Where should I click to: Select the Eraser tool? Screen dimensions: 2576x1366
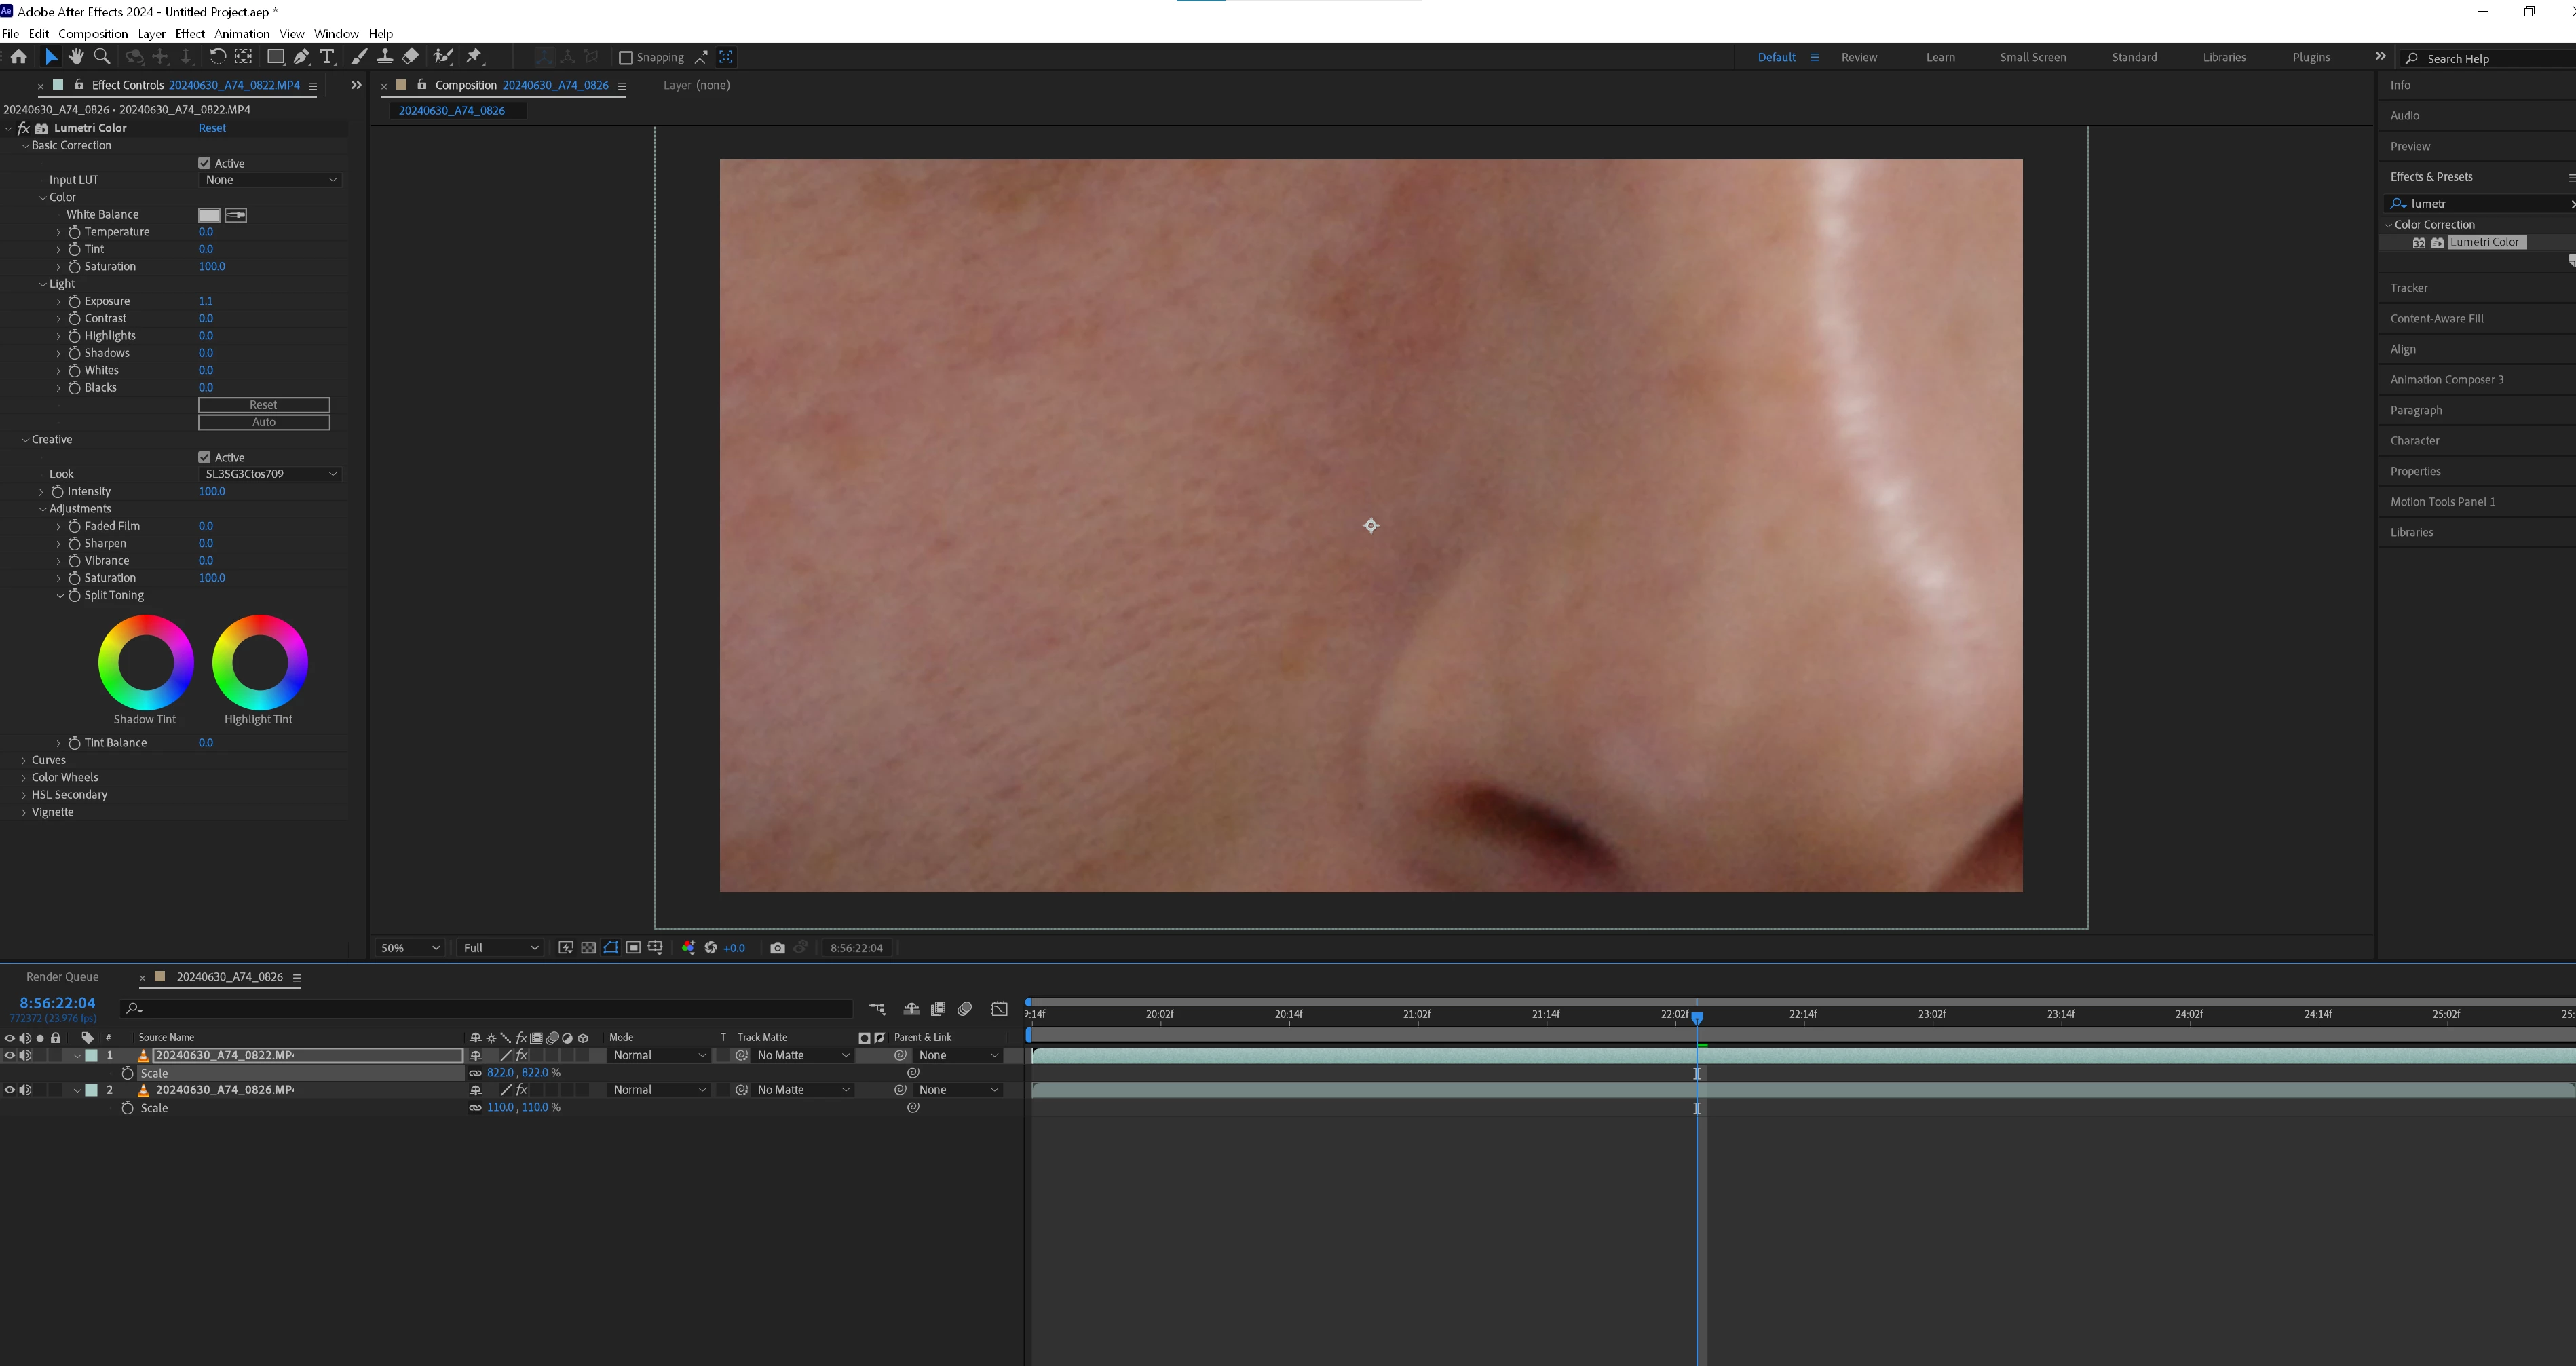(x=411, y=57)
